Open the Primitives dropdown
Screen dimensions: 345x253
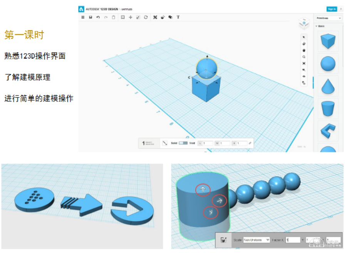coord(328,18)
